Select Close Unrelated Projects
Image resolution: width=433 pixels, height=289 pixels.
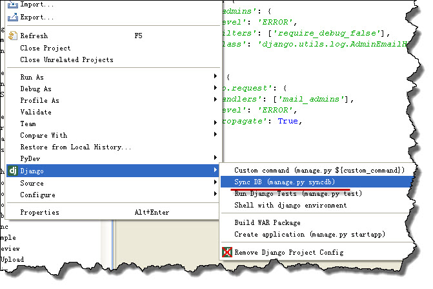point(113,59)
